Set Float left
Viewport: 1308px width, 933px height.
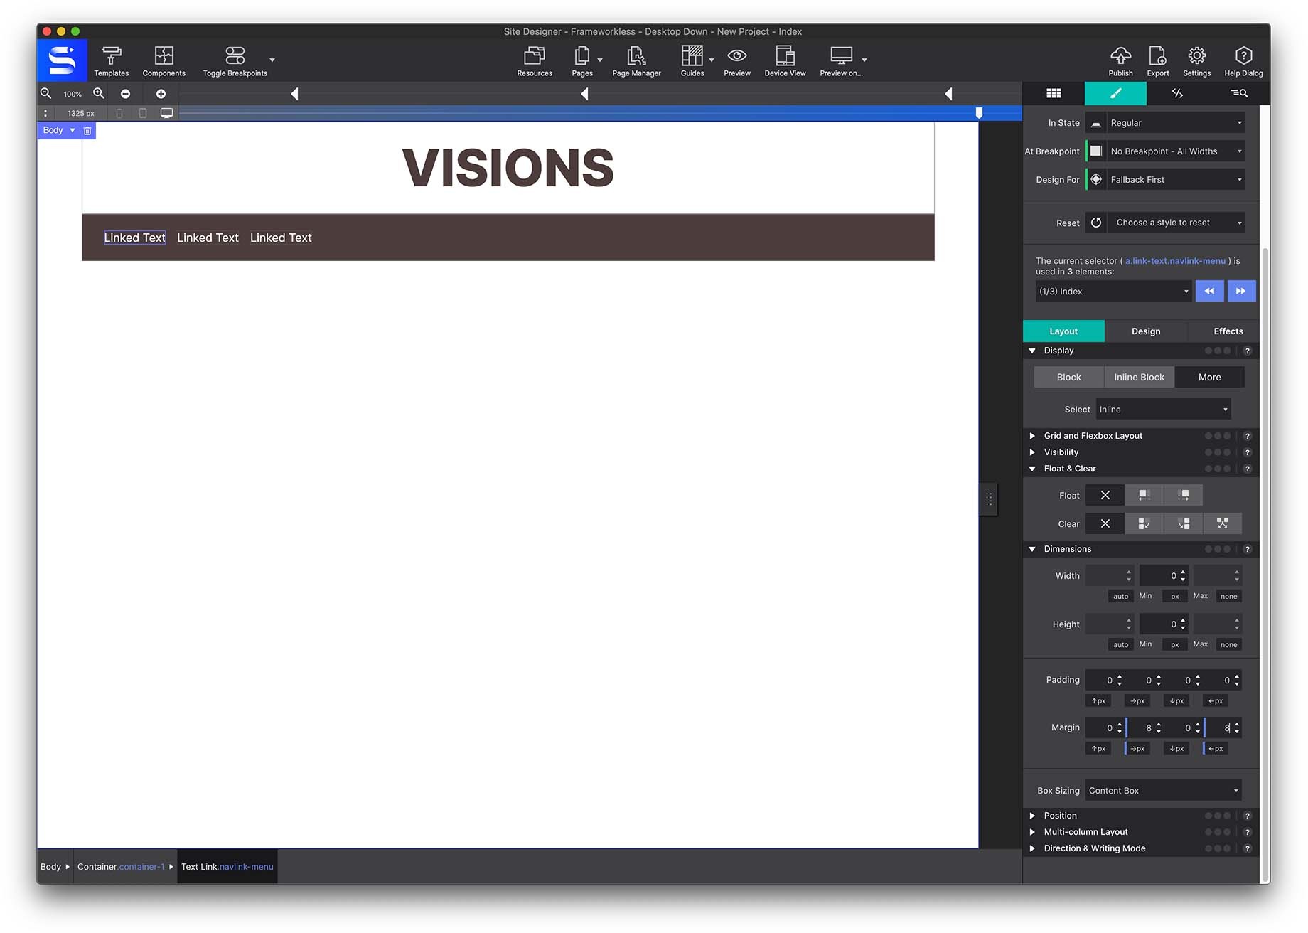pyautogui.click(x=1144, y=495)
